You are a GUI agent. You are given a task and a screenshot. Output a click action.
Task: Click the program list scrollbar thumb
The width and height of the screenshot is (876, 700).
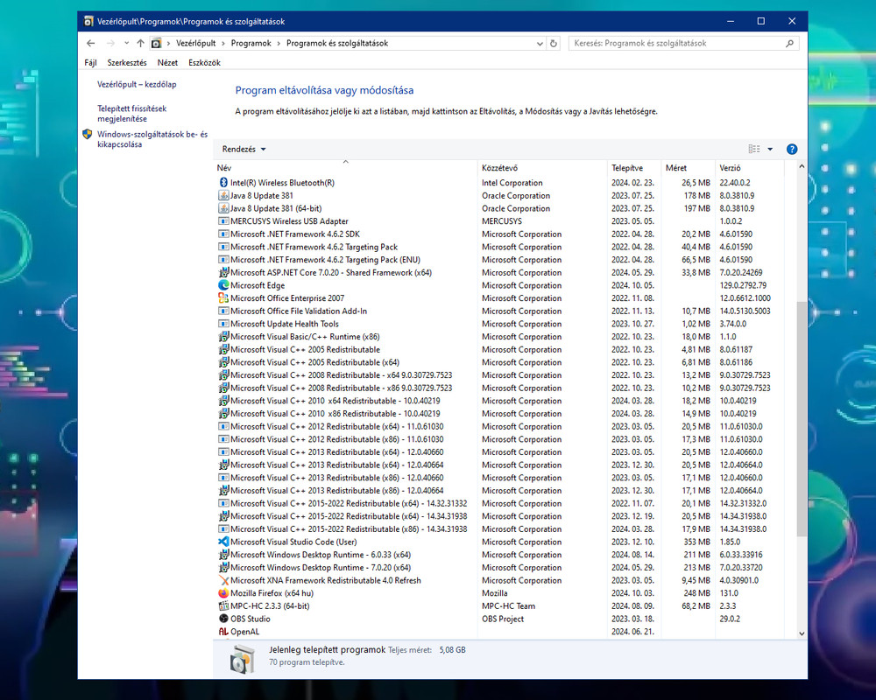pos(802,419)
